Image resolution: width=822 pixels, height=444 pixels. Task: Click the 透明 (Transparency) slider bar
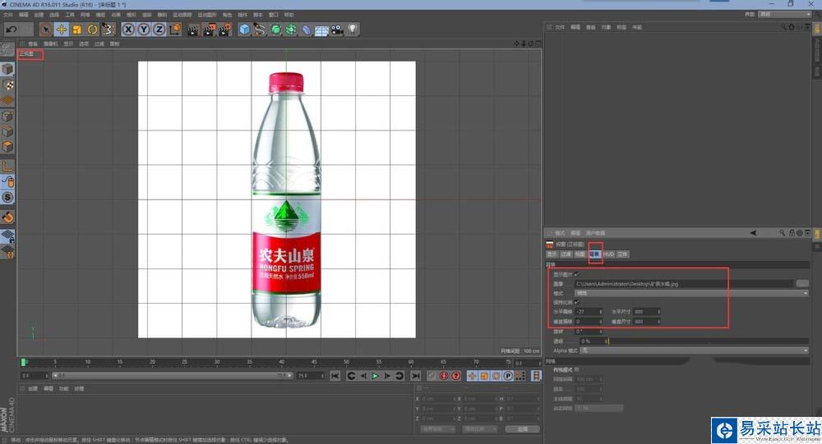(707, 341)
